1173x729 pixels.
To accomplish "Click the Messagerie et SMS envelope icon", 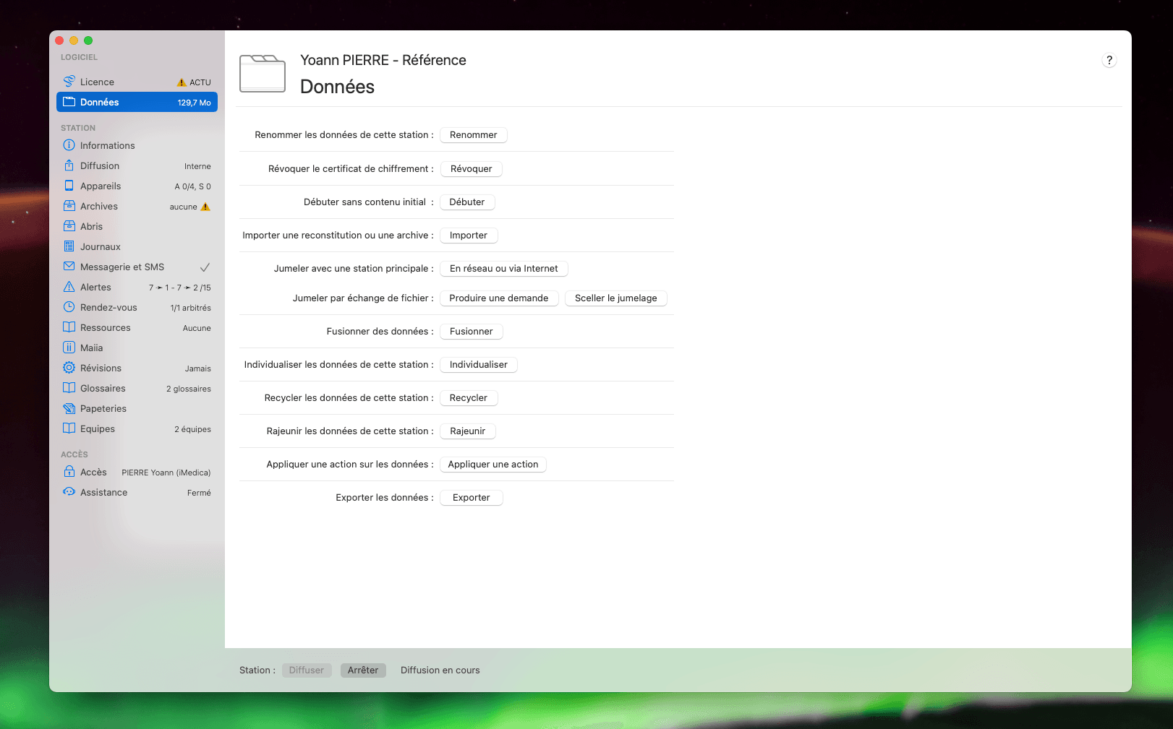I will (x=69, y=267).
